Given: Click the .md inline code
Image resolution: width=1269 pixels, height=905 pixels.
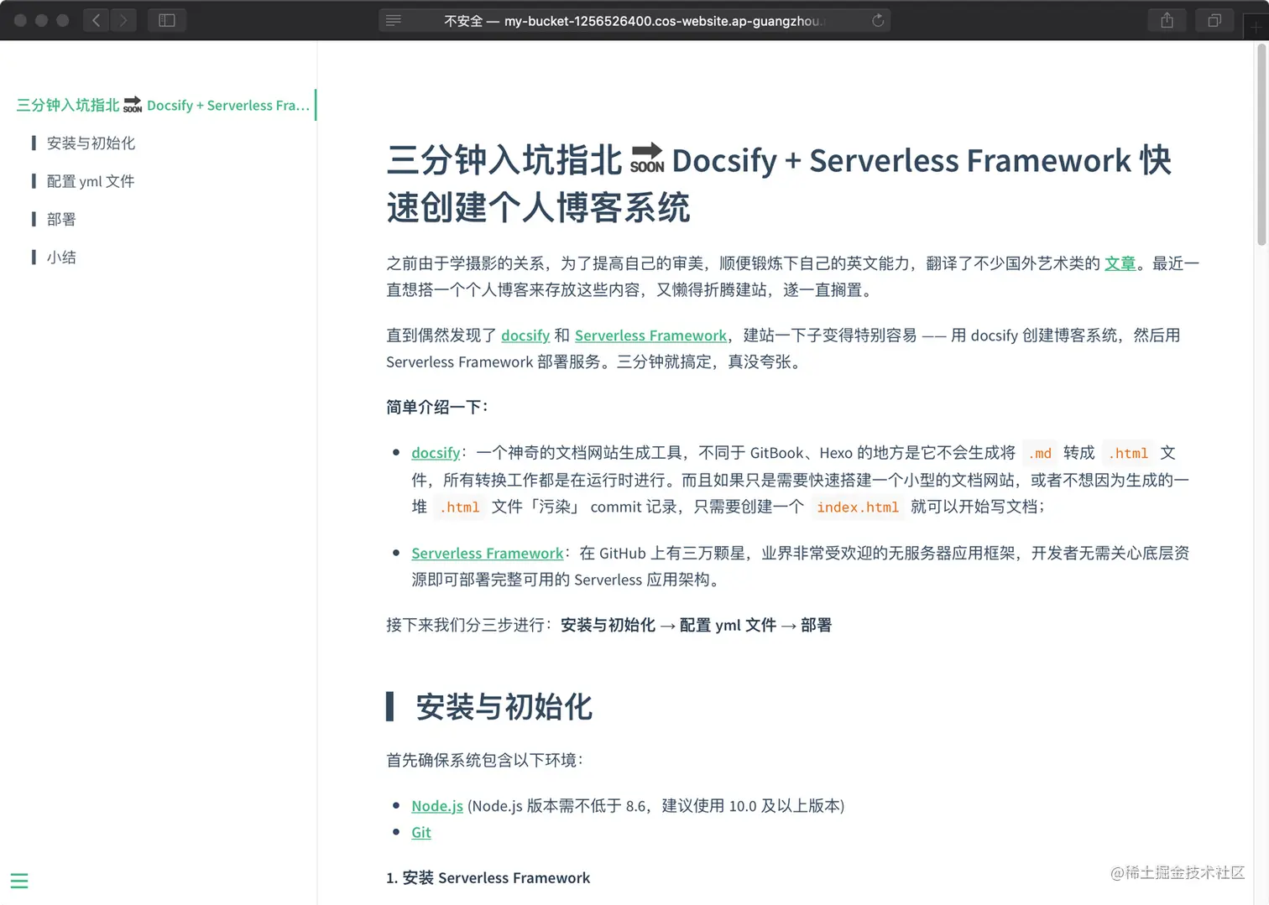Looking at the screenshot, I should [1040, 453].
